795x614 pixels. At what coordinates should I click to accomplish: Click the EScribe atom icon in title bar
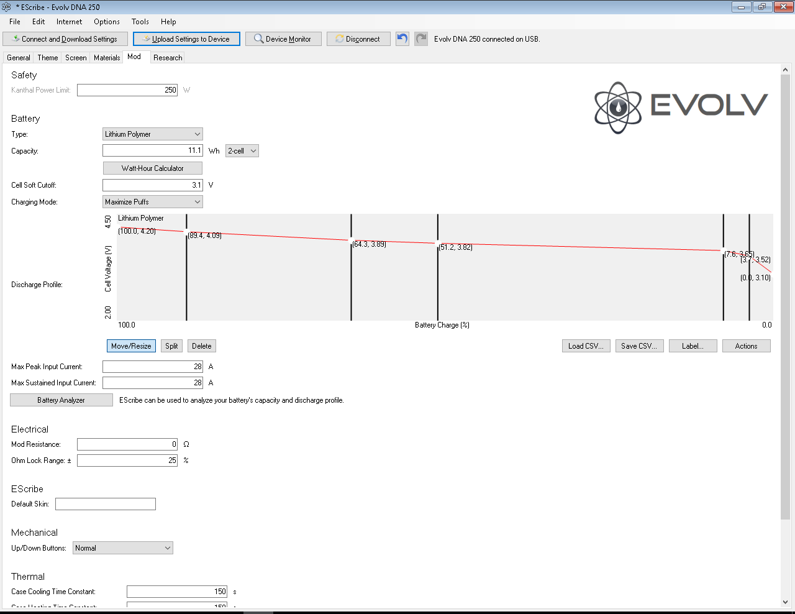pos(7,7)
